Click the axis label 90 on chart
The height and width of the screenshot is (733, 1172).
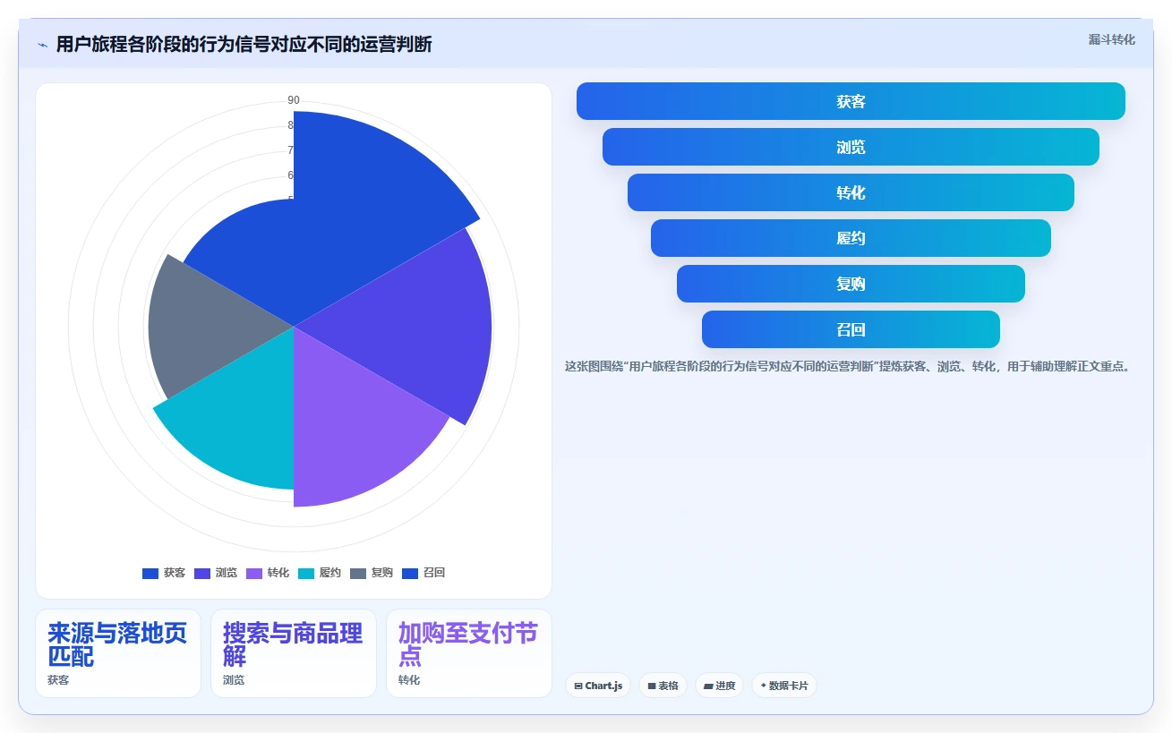click(294, 100)
